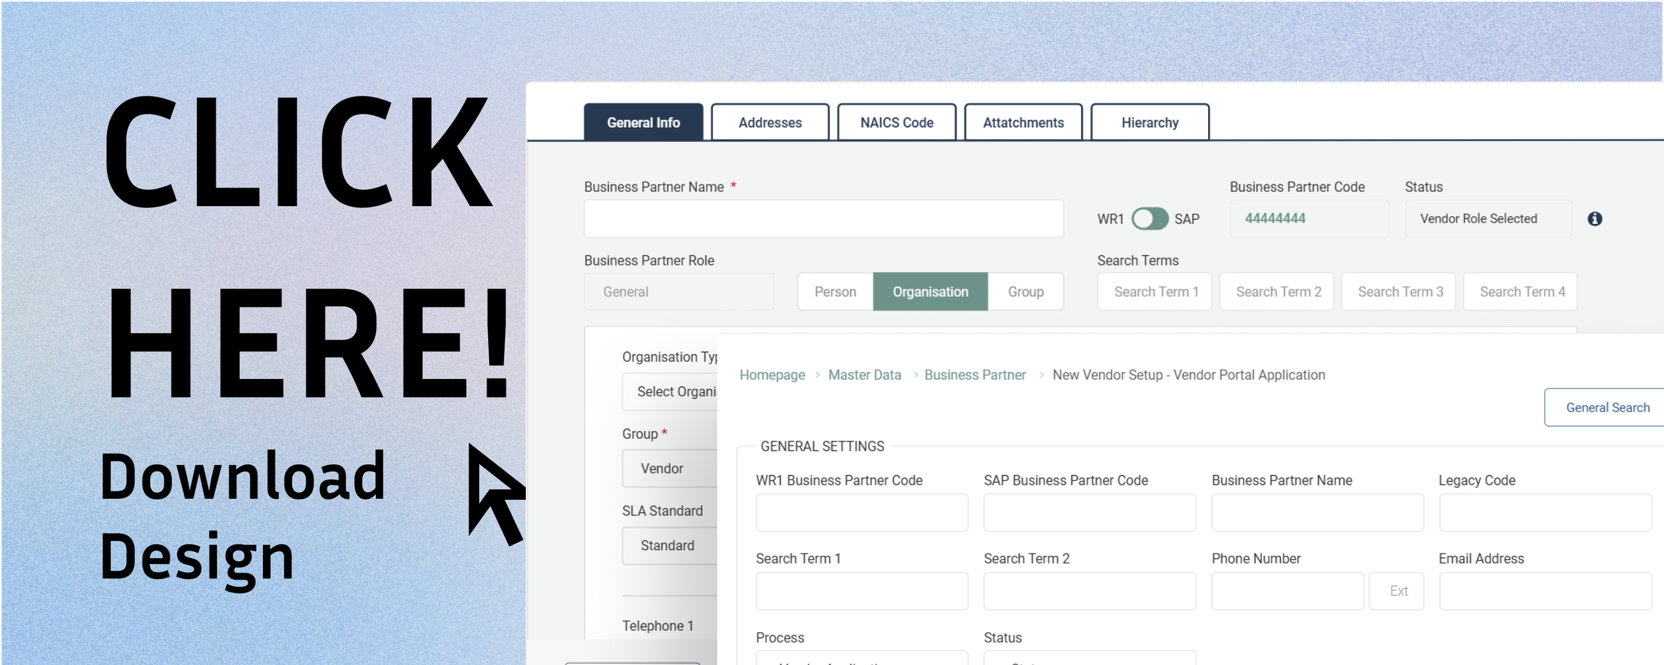Click the phone Ext field
Screen dimensions: 1664x665
click(x=1396, y=591)
